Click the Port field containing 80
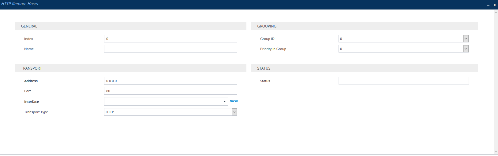This screenshot has height=156, width=498. 170,91
